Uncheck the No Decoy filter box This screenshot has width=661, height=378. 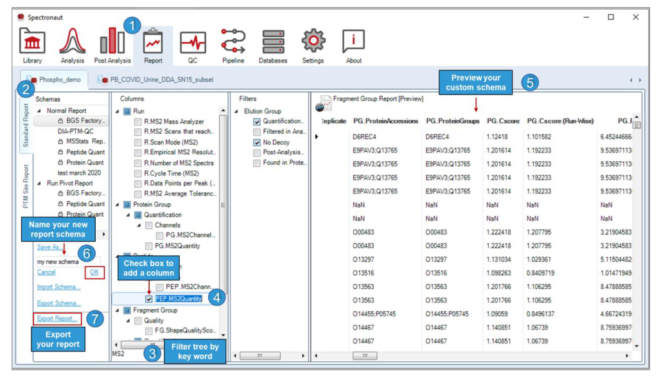tap(257, 143)
